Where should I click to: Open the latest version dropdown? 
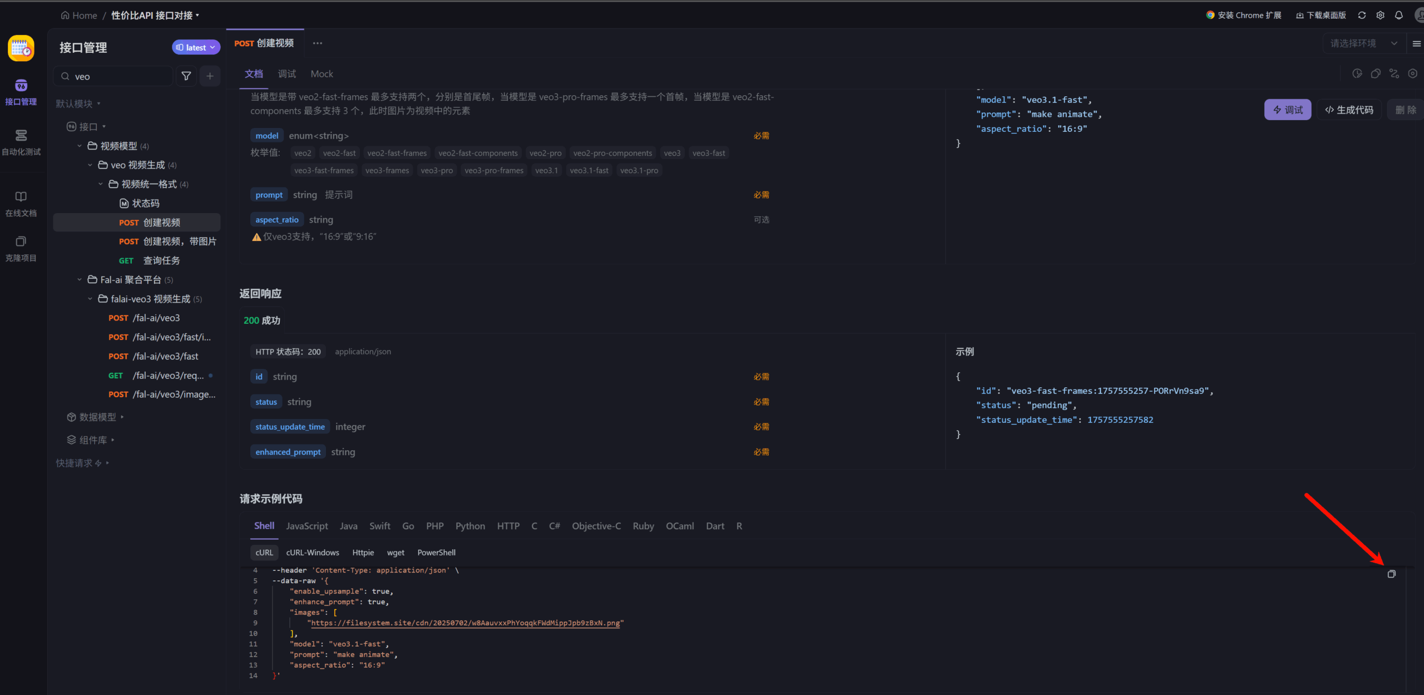[x=196, y=47]
